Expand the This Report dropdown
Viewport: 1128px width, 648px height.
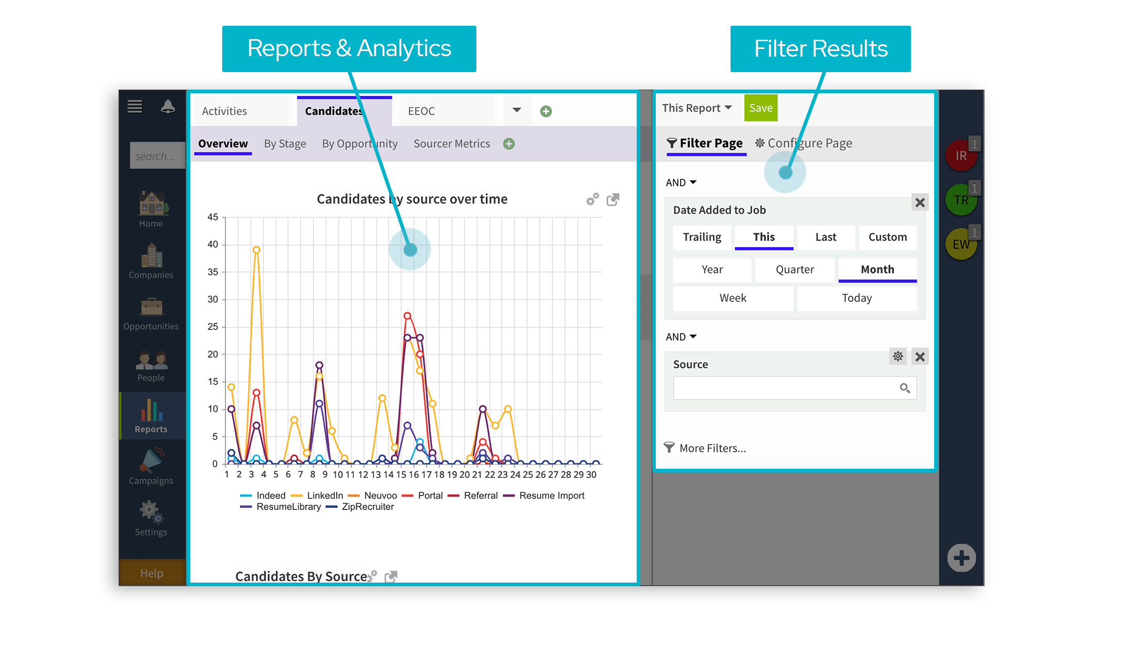pos(696,108)
